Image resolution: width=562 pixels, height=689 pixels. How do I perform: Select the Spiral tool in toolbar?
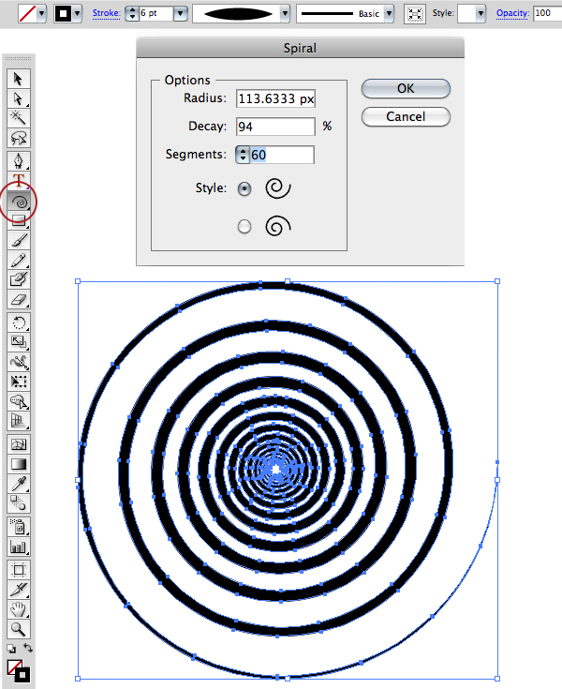[x=19, y=201]
